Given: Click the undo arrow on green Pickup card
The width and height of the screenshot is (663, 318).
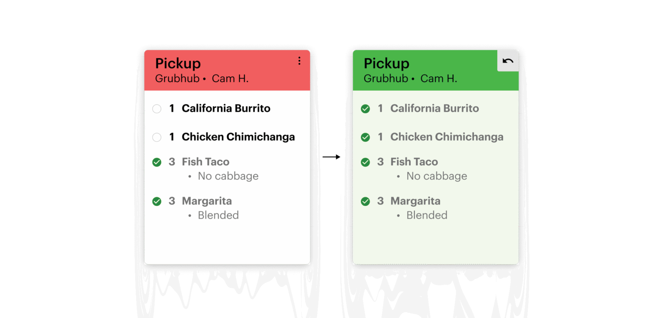Looking at the screenshot, I should [508, 61].
